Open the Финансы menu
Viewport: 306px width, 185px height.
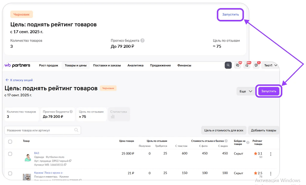[x=184, y=65]
